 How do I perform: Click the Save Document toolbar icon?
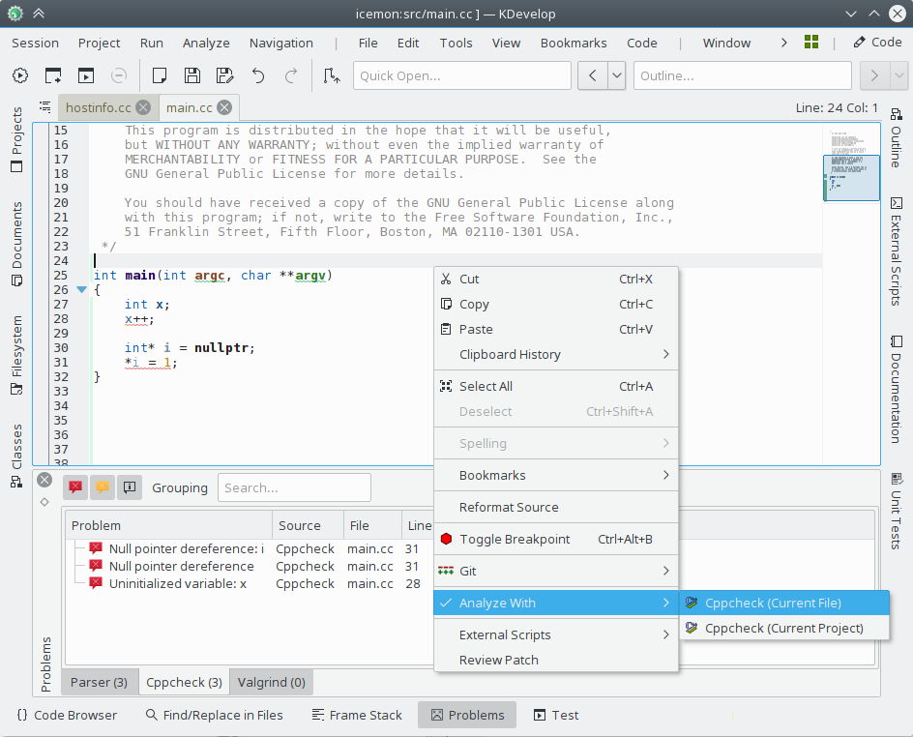(x=192, y=75)
